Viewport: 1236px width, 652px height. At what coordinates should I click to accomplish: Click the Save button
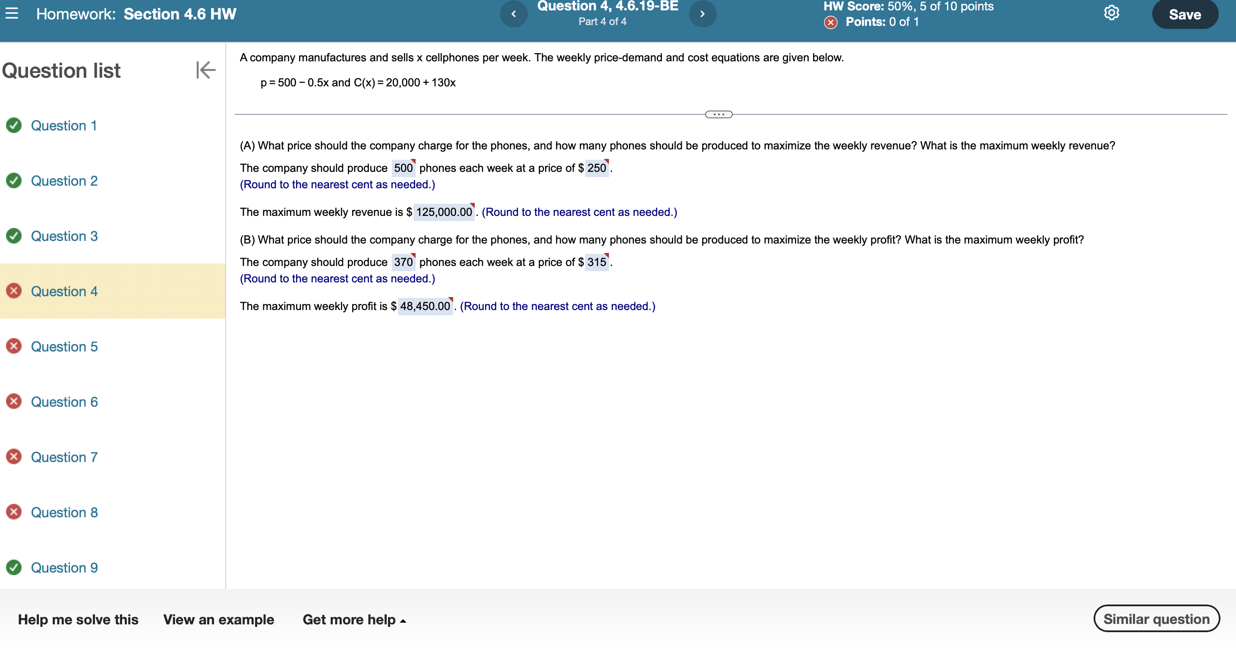pos(1184,14)
